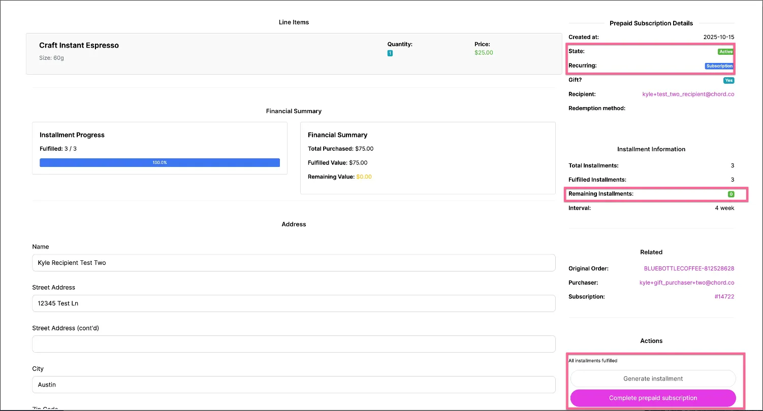
Task: Click the Interval value 4 week
Action: (x=724, y=208)
